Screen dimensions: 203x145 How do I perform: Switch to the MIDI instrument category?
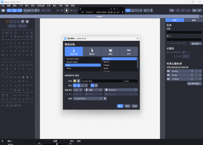tap(129, 51)
